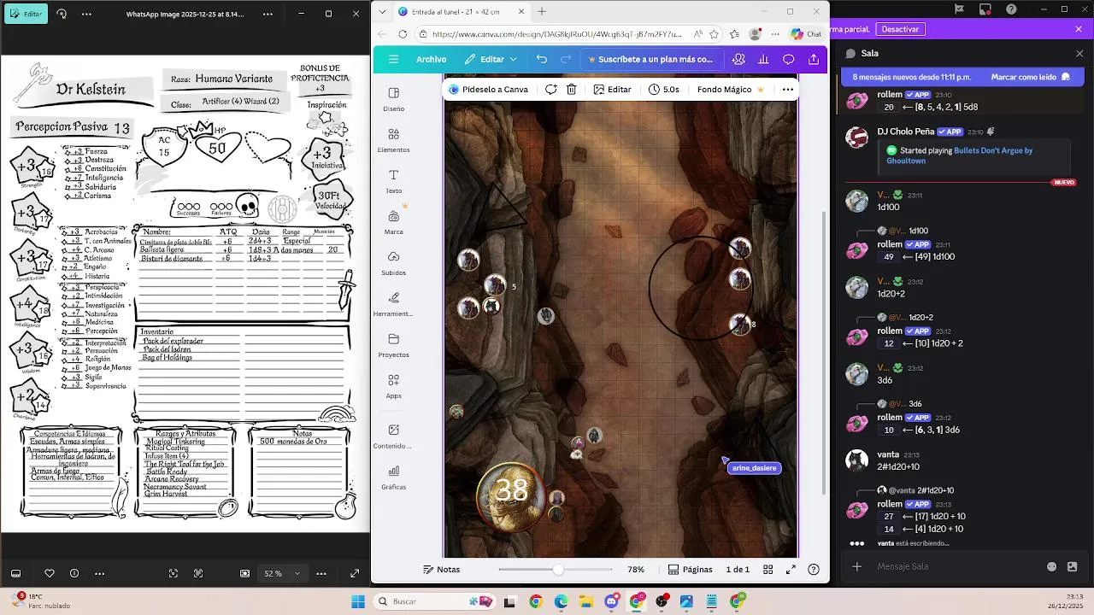
Task: Apply the Fondo Mágico option
Action: [731, 89]
